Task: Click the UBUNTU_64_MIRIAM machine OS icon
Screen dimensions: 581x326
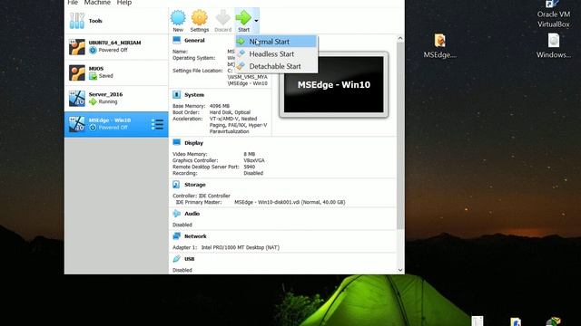Action: pos(76,47)
